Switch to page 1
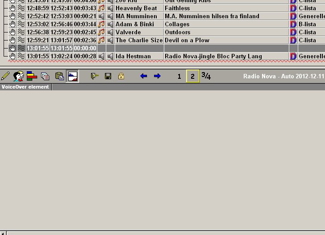The image size is (325, 235). pos(179,77)
